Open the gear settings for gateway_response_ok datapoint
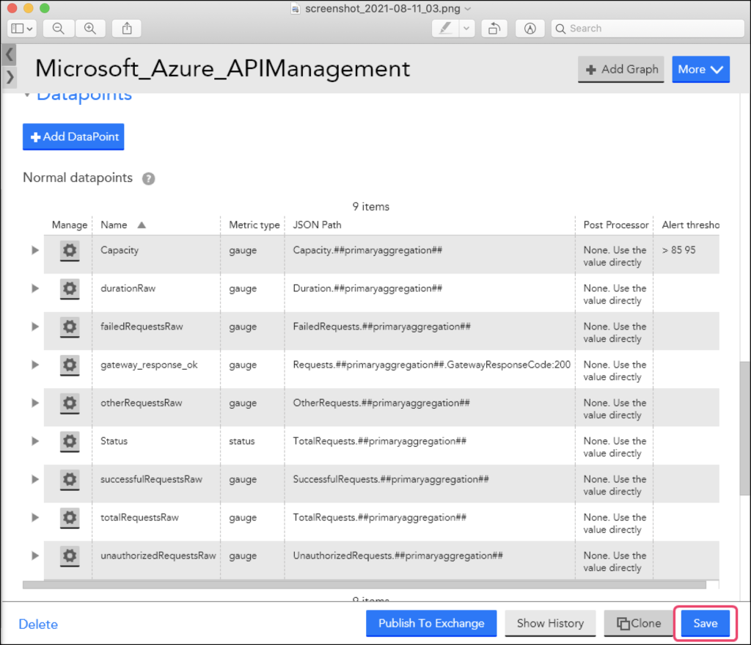 [x=70, y=365]
